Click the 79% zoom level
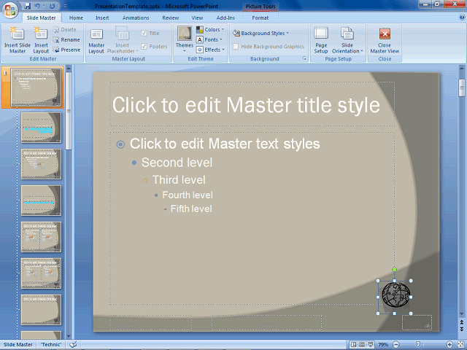This screenshot has width=467, height=350. click(383, 345)
